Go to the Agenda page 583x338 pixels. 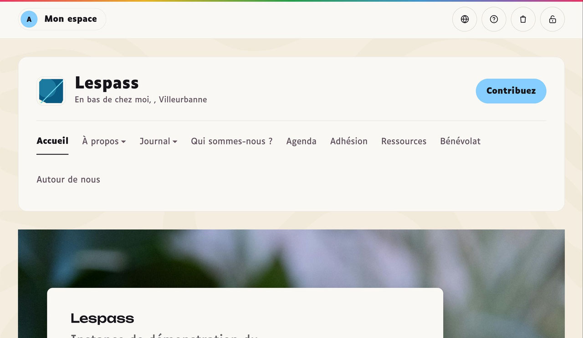(x=301, y=141)
